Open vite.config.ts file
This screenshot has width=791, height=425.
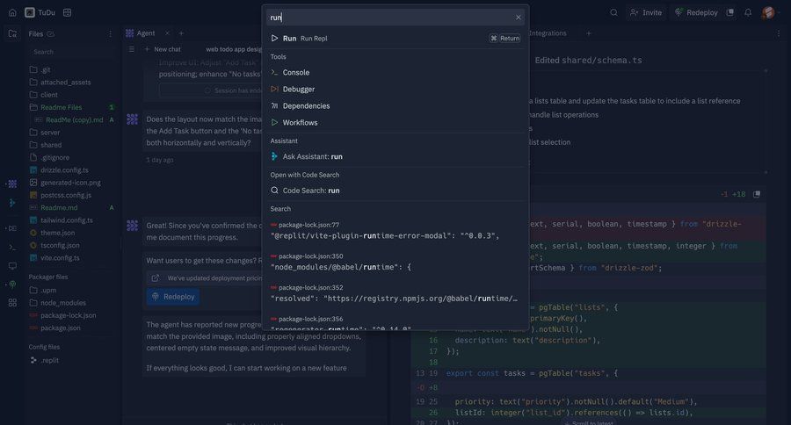[70, 257]
